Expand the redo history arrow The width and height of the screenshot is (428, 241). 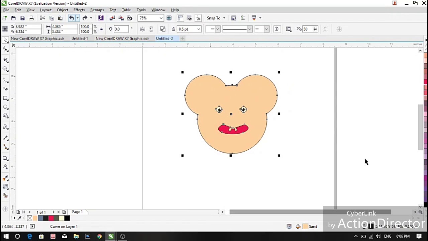pos(91,18)
